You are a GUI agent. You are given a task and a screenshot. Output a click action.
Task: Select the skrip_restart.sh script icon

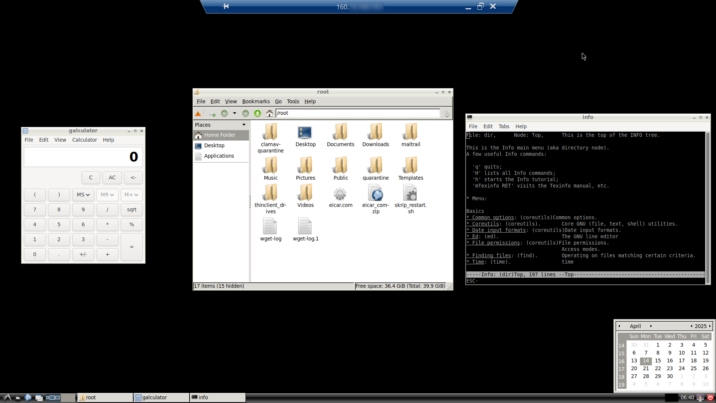click(x=410, y=193)
